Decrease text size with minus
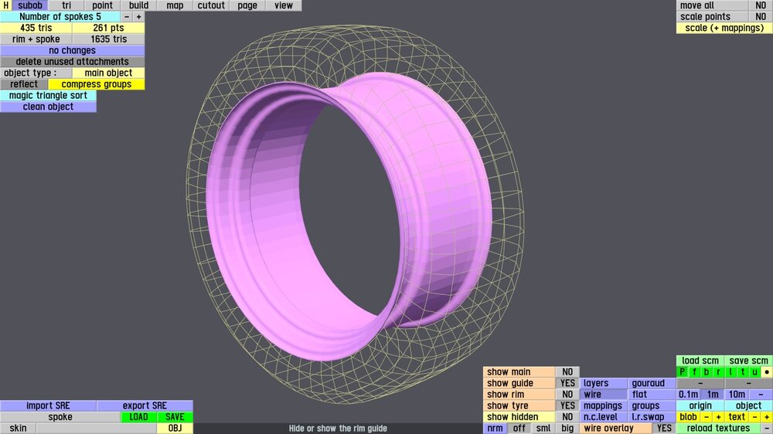The image size is (773, 434). (754, 417)
